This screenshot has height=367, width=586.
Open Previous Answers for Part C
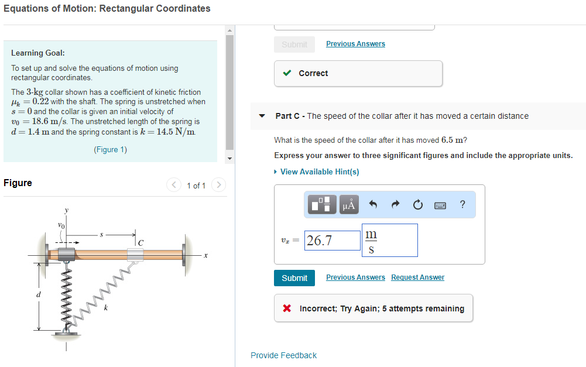point(355,277)
